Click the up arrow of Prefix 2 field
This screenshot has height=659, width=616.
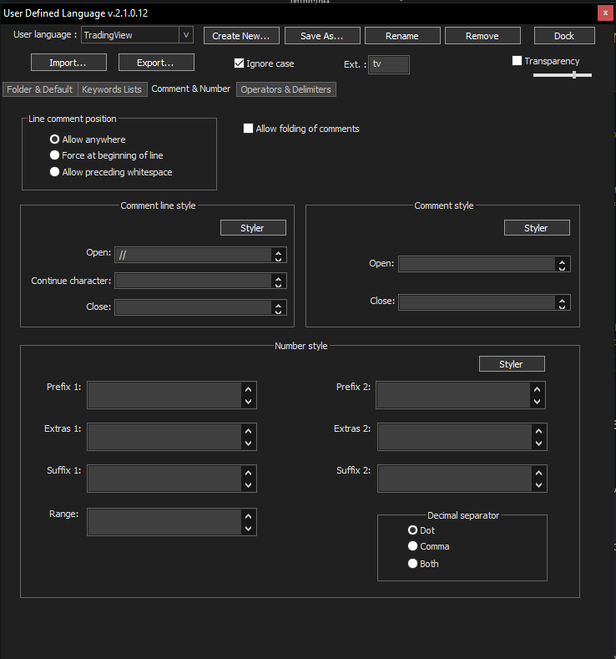[538, 389]
